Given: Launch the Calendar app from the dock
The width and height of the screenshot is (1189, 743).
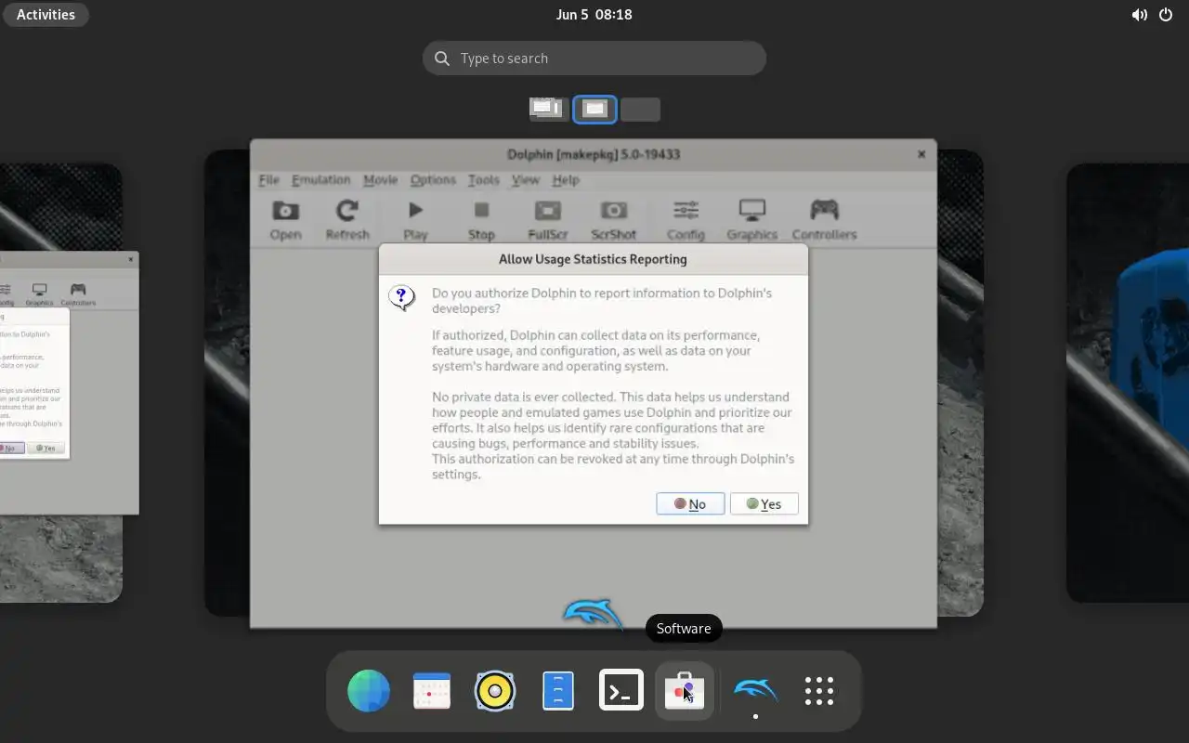Looking at the screenshot, I should click(x=432, y=691).
